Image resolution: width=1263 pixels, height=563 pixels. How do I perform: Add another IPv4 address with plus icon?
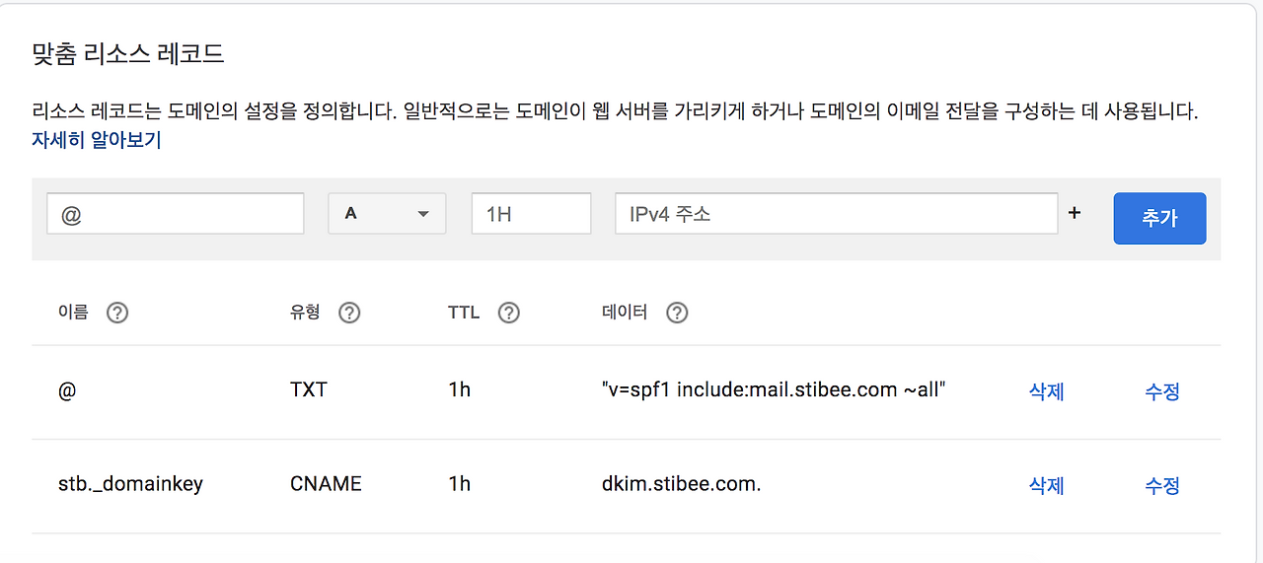[x=1075, y=213]
